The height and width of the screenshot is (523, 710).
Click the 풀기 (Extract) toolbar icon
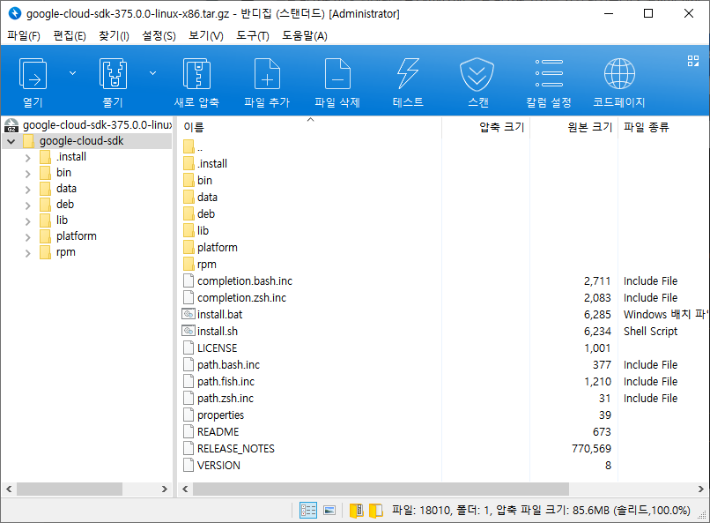[x=113, y=73]
